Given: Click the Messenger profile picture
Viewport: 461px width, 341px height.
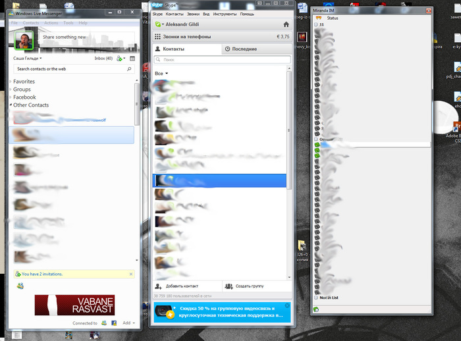Looking at the screenshot, I should pyautogui.click(x=24, y=41).
